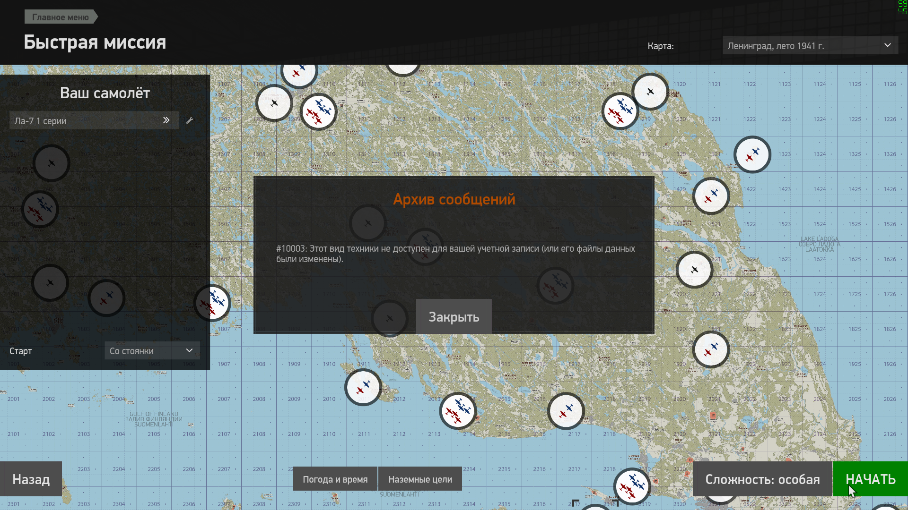Screen dimensions: 908x510
Task: Open Погода и время settings
Action: pos(335,479)
